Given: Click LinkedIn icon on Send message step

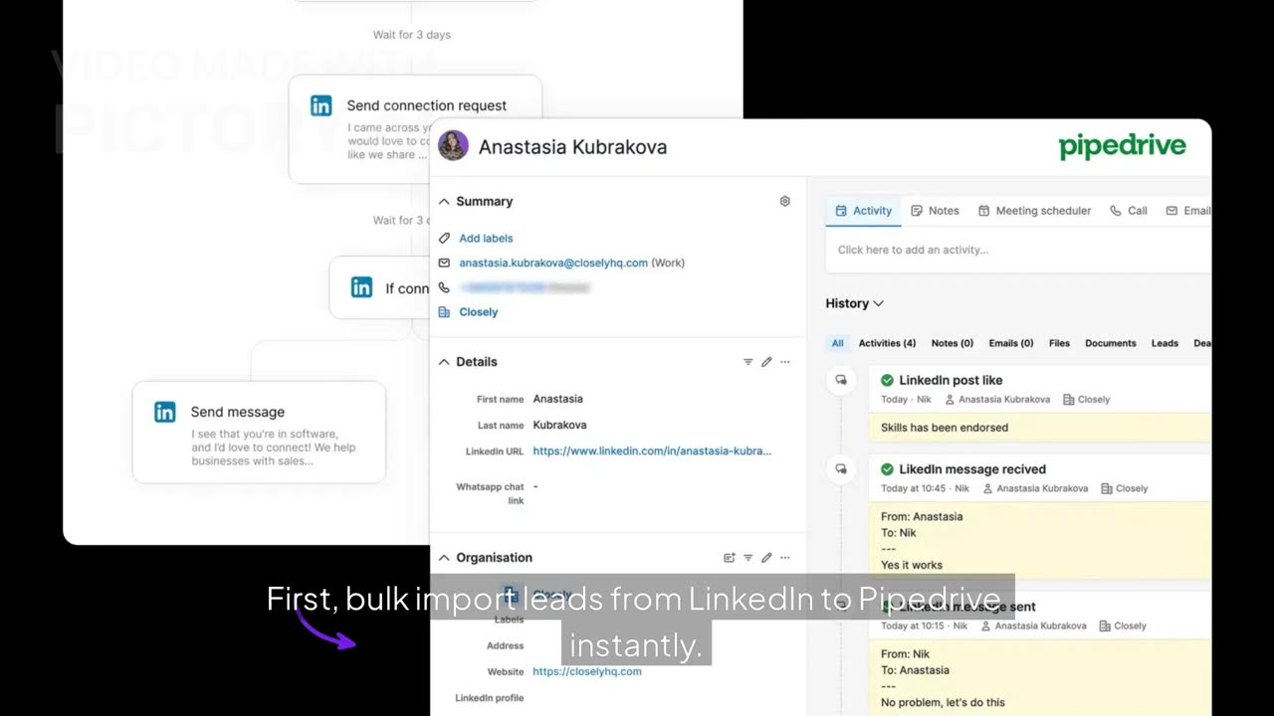Looking at the screenshot, I should [x=165, y=412].
